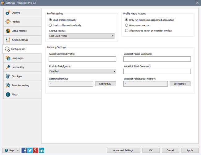
Task: Switch to the Options tab
Action: (22, 13)
